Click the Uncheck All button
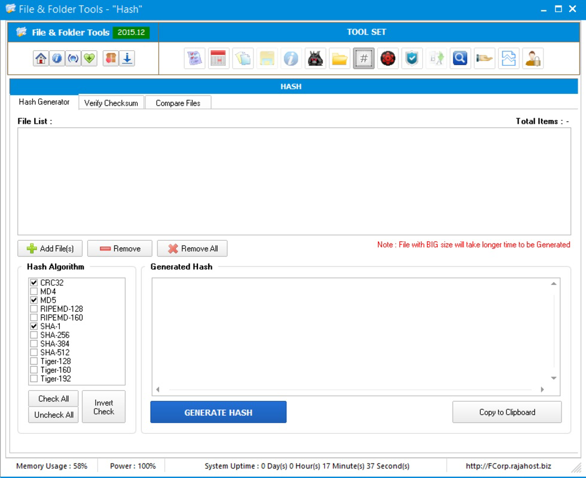The height and width of the screenshot is (478, 586). (x=53, y=415)
